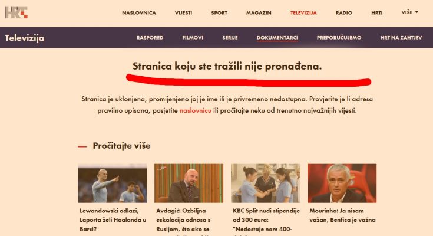Switch to the RASPORED tab

[x=150, y=38]
